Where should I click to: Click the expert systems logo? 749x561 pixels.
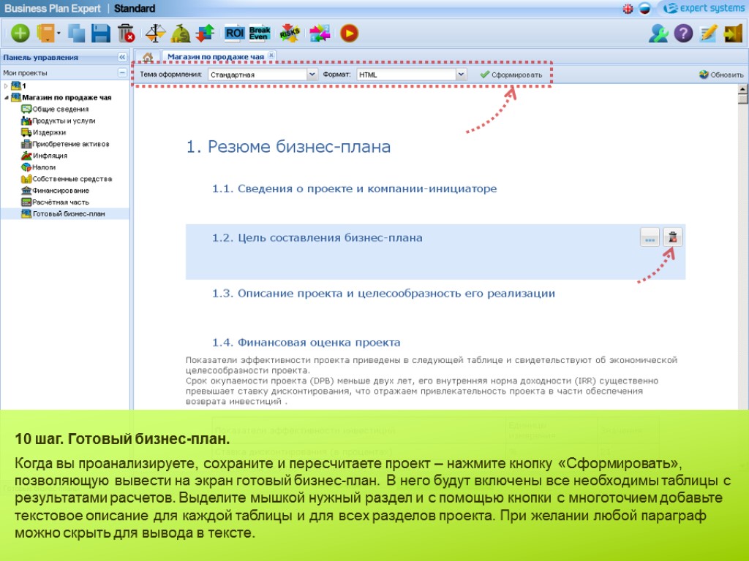[x=704, y=8]
